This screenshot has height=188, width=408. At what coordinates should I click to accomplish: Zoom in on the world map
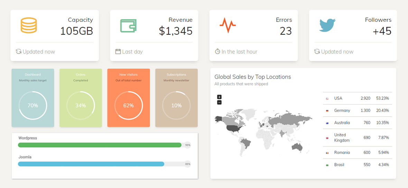point(219,97)
